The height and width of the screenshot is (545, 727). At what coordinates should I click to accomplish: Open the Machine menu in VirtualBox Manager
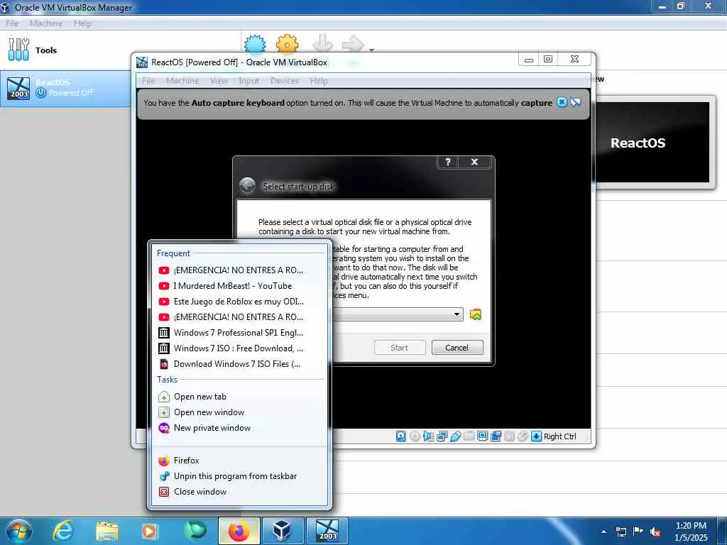click(46, 23)
